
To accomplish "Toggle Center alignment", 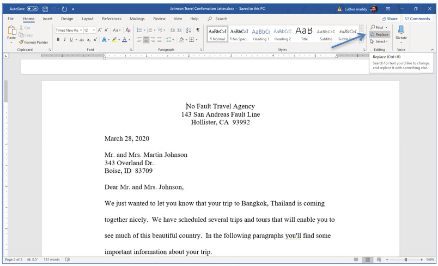I will tap(146, 40).
